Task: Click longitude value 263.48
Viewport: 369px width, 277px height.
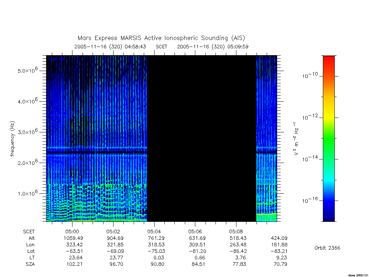Action: point(238,245)
